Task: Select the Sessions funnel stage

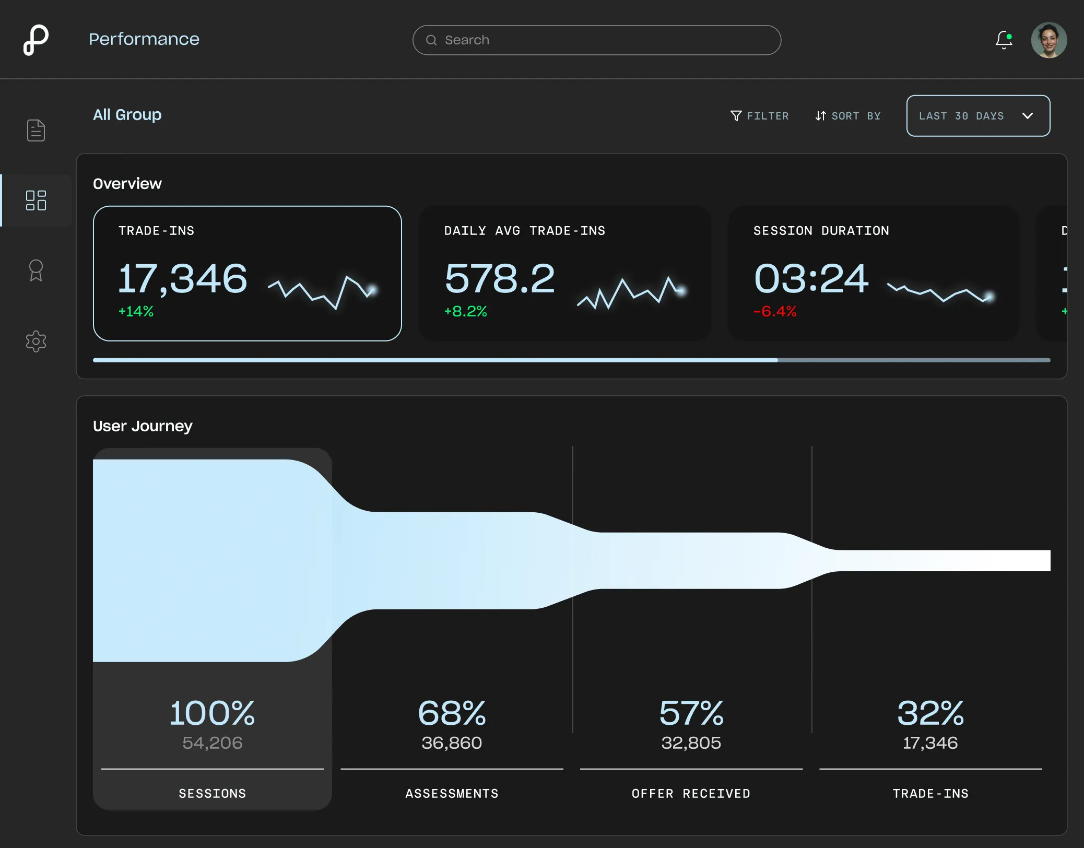Action: 212,731
